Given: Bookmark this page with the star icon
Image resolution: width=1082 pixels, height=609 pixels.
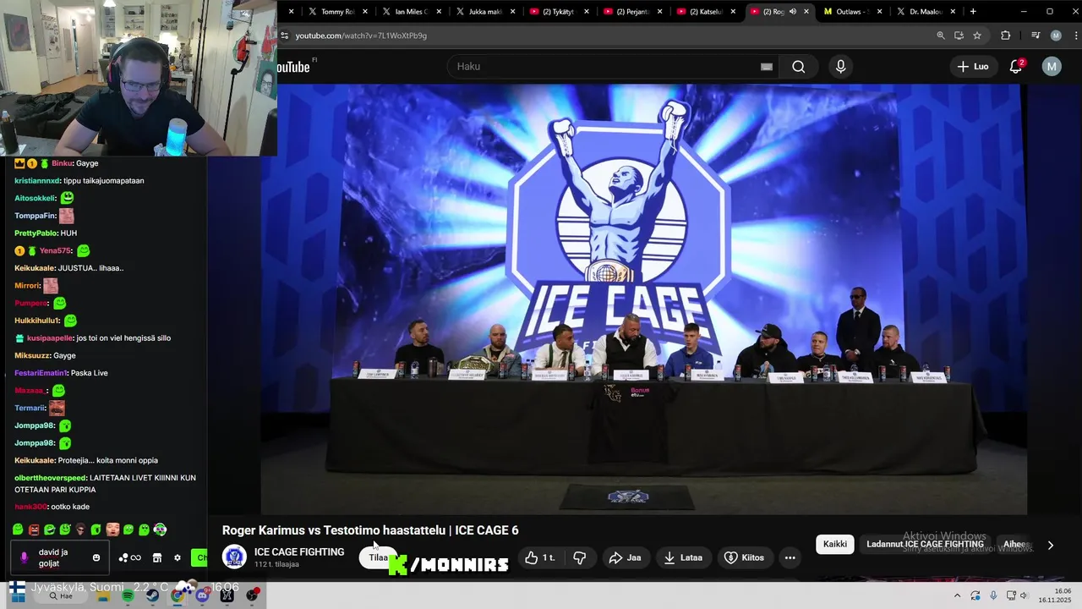Looking at the screenshot, I should tap(977, 36).
